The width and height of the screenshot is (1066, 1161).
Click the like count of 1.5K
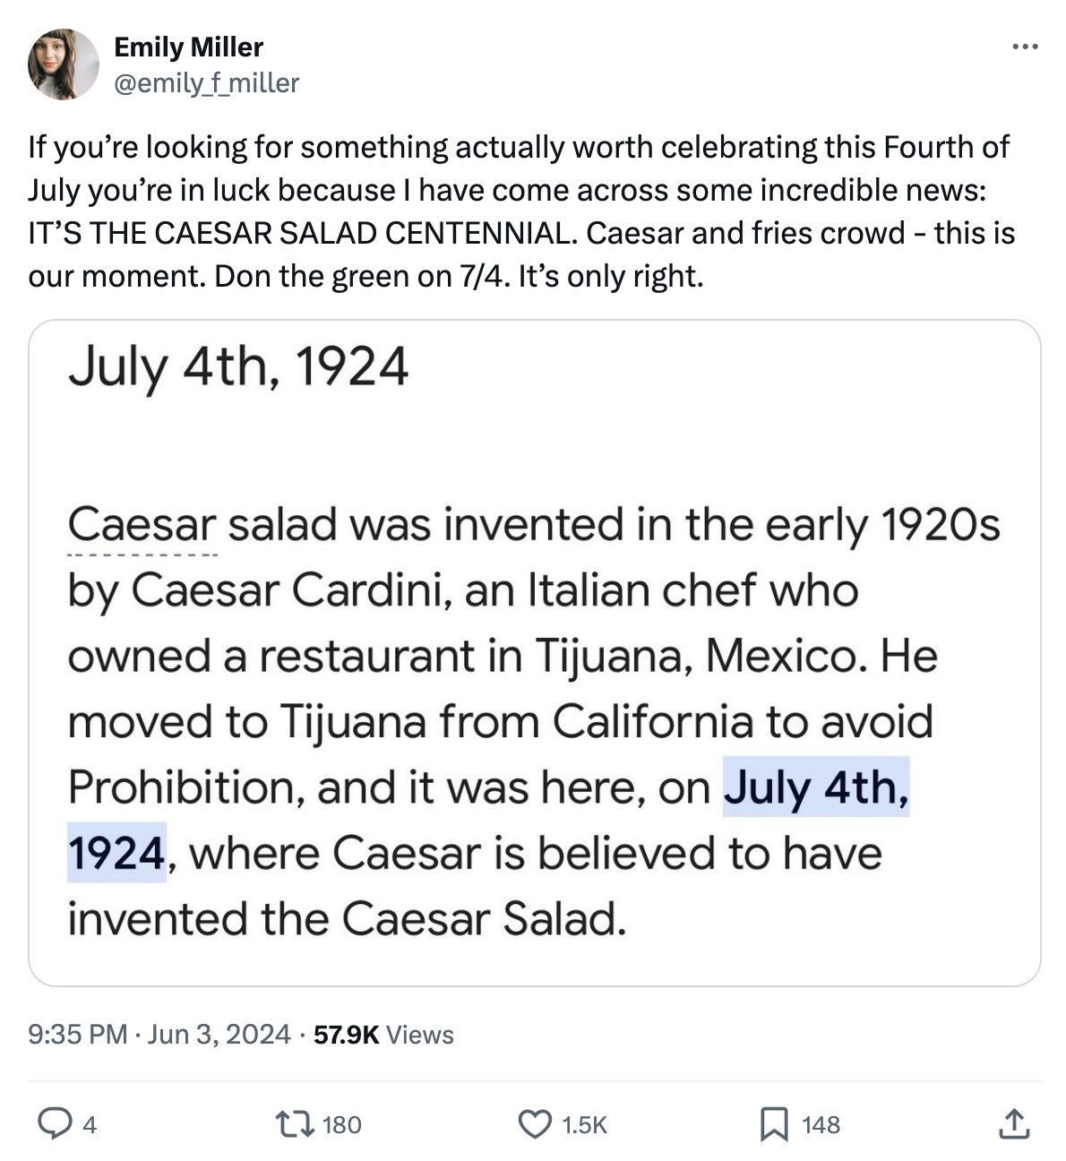(584, 1125)
